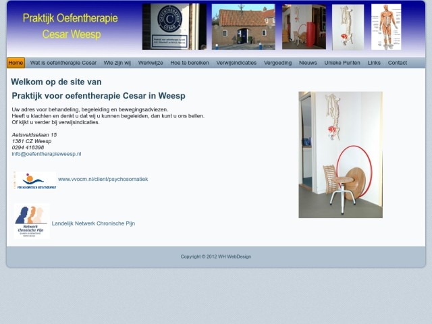Viewport: 432px width, 324px height.
Task: Select Nieuws in navigation bar
Action: click(x=308, y=63)
